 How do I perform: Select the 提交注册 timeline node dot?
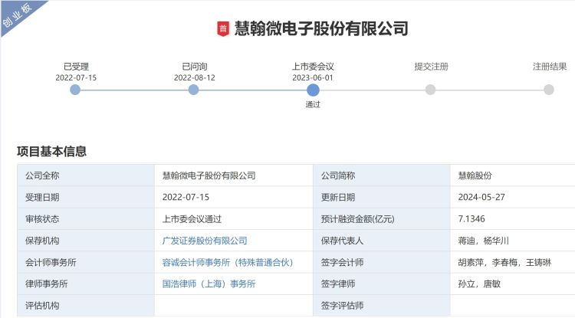click(431, 90)
